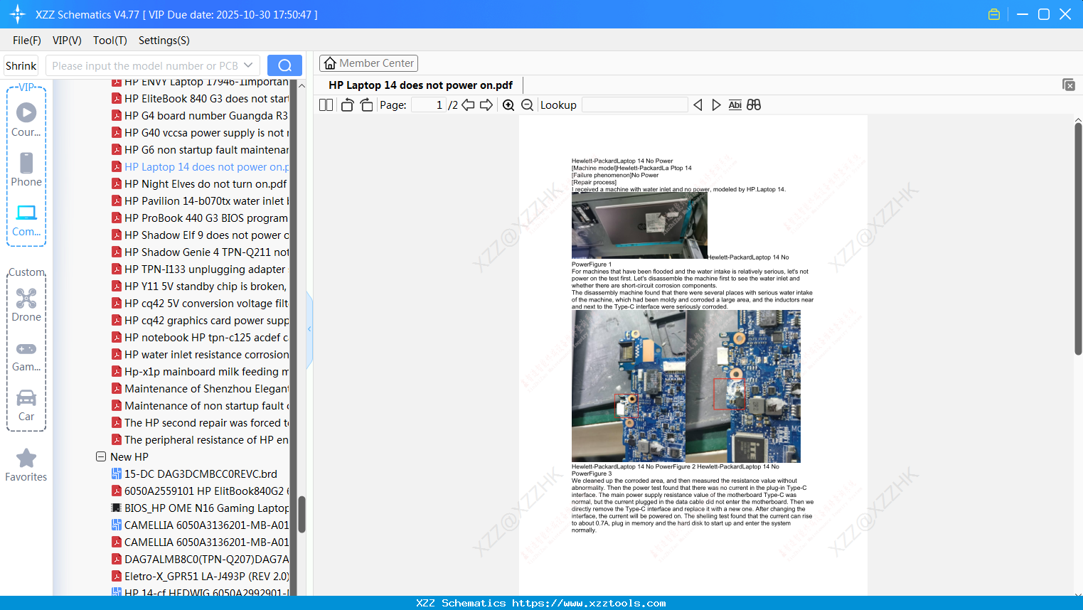Click the model number input field
The image size is (1083, 610).
(145, 65)
